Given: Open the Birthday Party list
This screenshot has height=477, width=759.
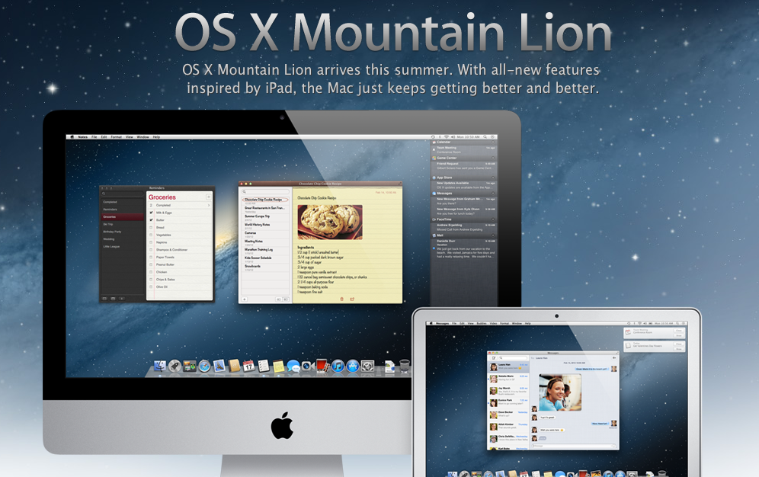Looking at the screenshot, I should [123, 232].
